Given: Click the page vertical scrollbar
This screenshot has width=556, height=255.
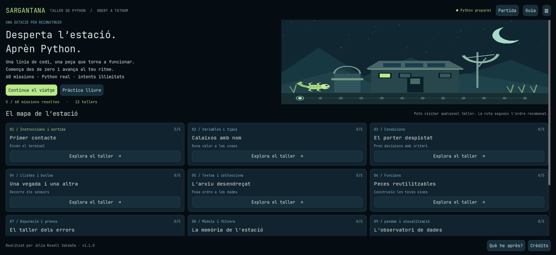Looking at the screenshot, I should click(549, 102).
